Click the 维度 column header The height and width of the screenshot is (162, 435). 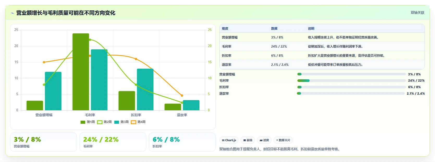[225, 29]
